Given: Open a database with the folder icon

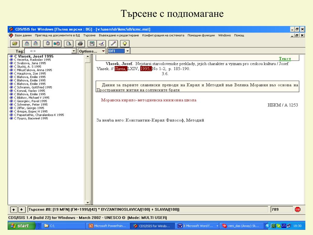Looking at the screenshot, I should click(x=15, y=43).
